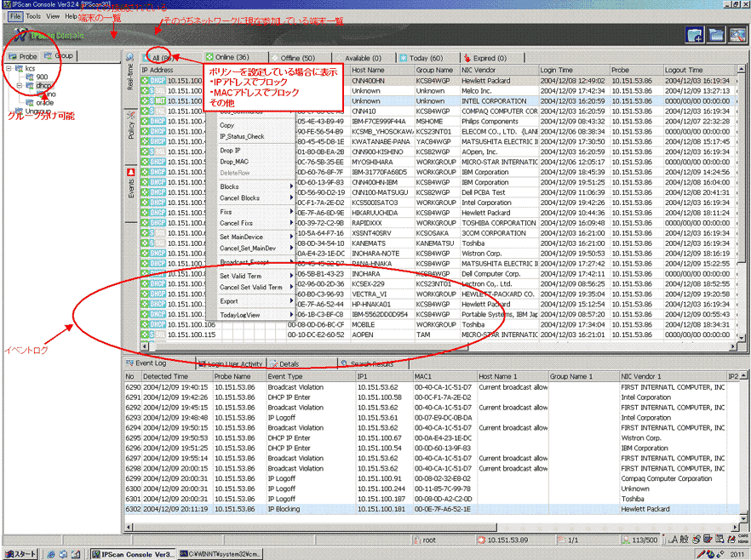
Task: Select the Policy vertical side tab
Action: point(131,130)
